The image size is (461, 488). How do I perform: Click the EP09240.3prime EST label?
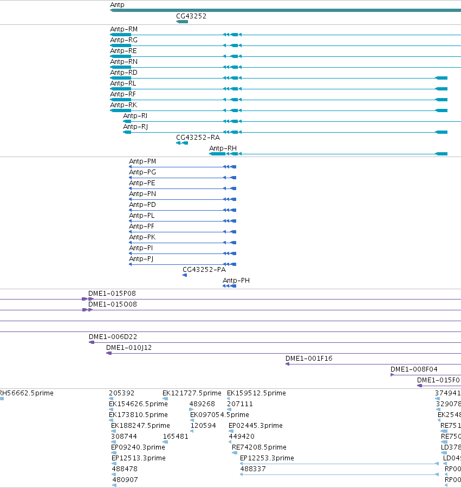point(138,447)
